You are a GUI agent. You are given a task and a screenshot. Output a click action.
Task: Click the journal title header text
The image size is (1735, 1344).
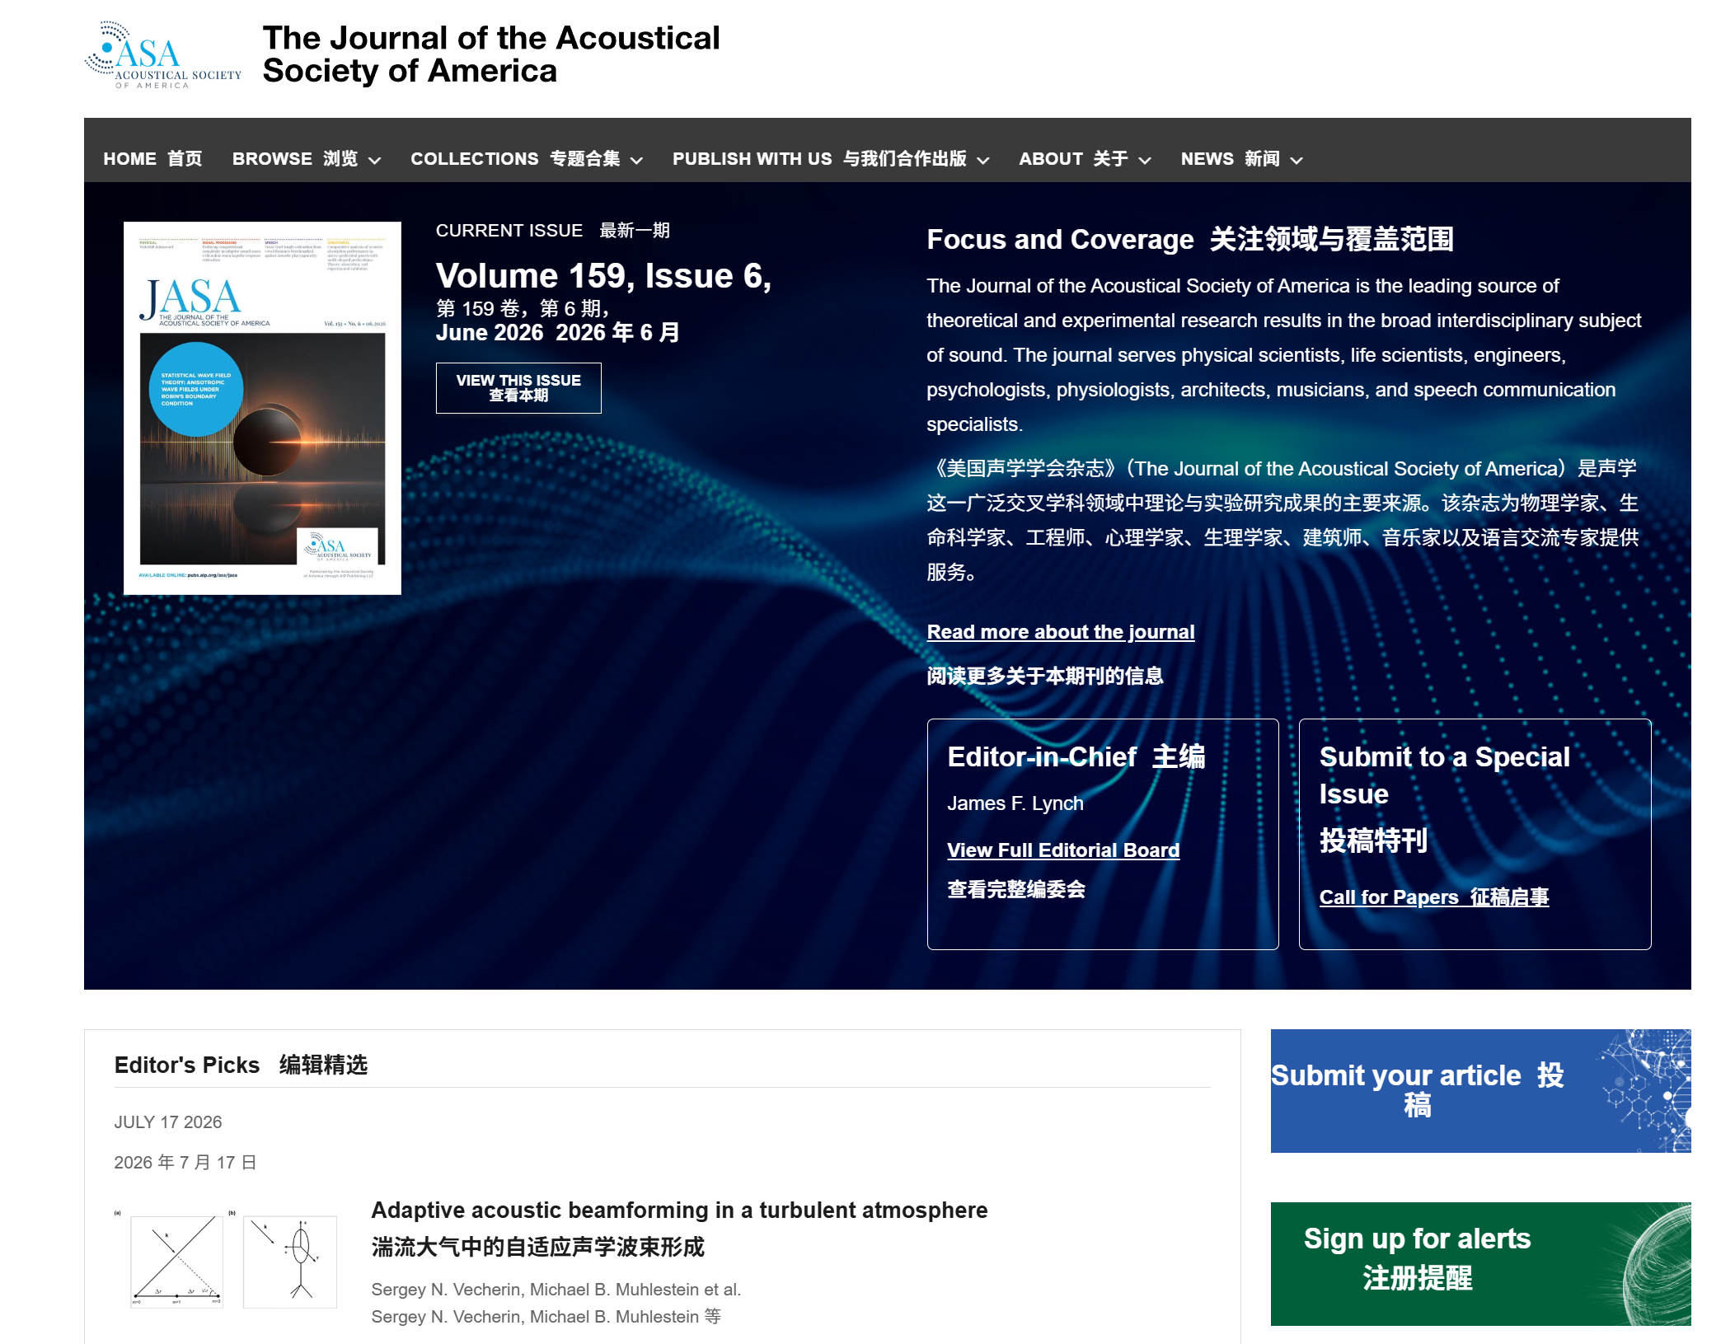point(491,54)
